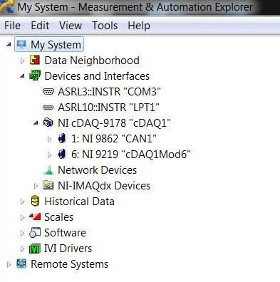Screen dimensions: 280x282
Task: Click the Scales icon
Action: click(35, 216)
